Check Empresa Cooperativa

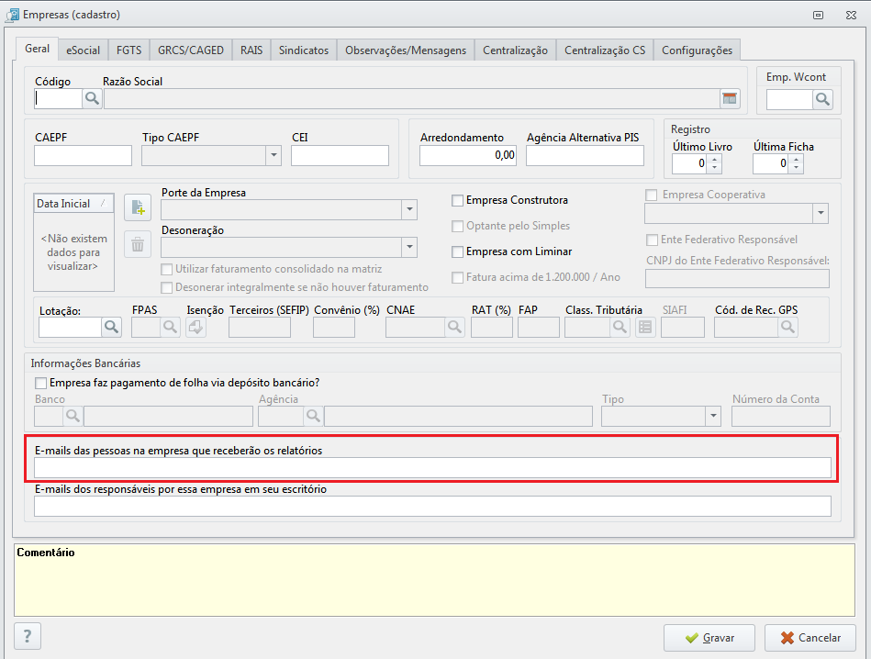[x=652, y=195]
